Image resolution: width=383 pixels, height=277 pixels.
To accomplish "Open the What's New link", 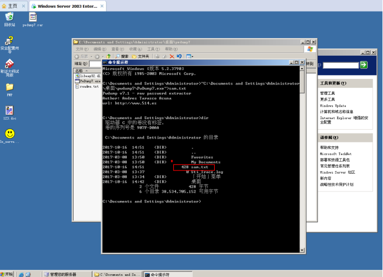I will click(x=325, y=178).
